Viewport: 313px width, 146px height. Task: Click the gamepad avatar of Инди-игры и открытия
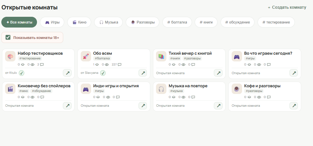coord(86,89)
